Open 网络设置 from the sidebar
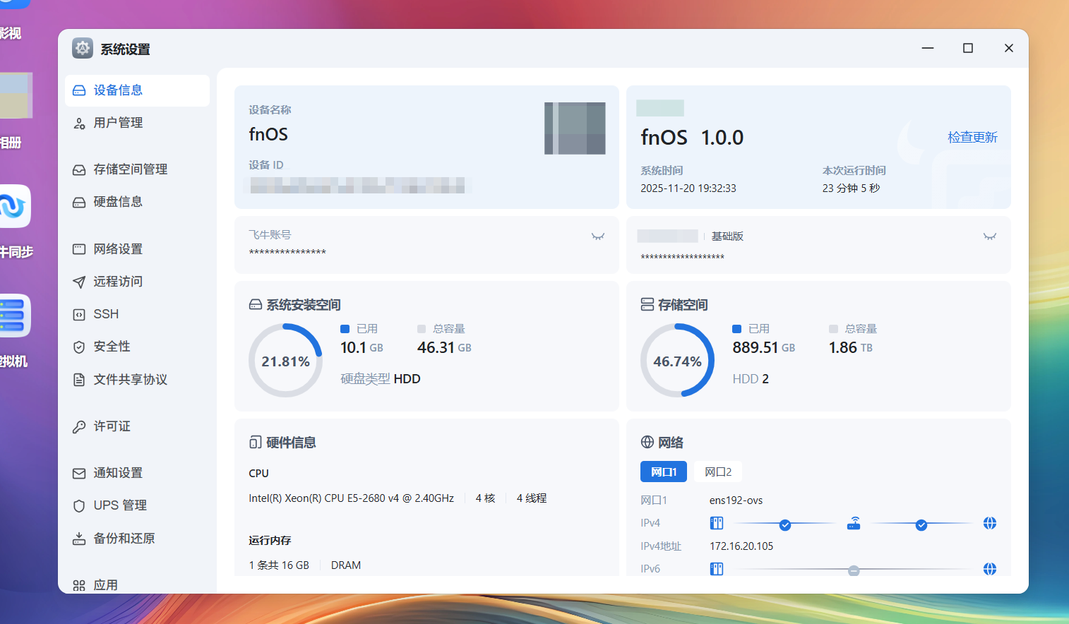Image resolution: width=1069 pixels, height=624 pixels. pos(118,249)
